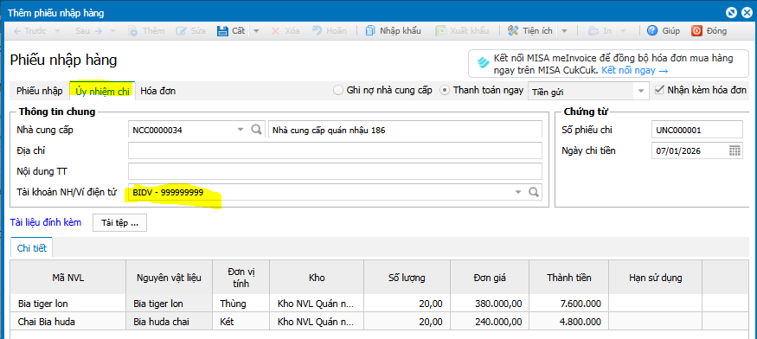Click the MISA meInvoice logo icon
This screenshot has height=339, width=757.
pos(483,64)
